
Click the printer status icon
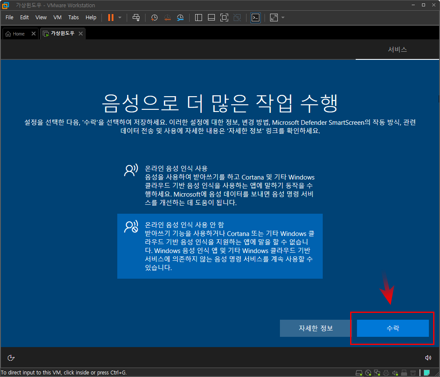coord(386,373)
